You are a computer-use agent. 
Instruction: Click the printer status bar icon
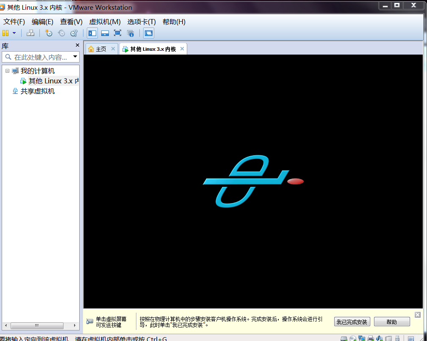point(371,338)
